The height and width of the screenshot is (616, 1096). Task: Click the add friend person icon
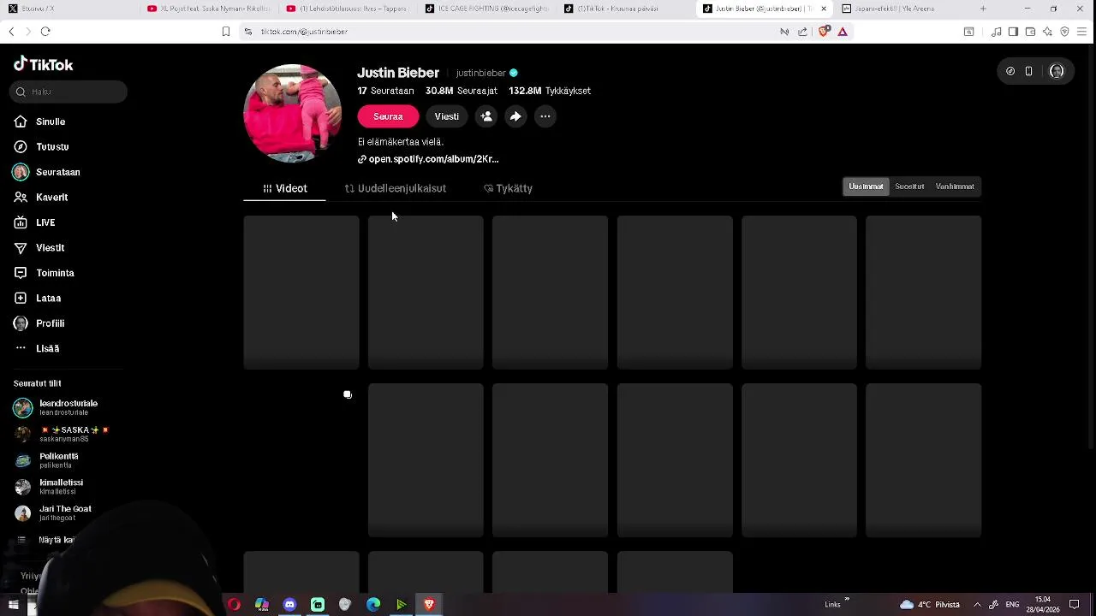tap(486, 116)
